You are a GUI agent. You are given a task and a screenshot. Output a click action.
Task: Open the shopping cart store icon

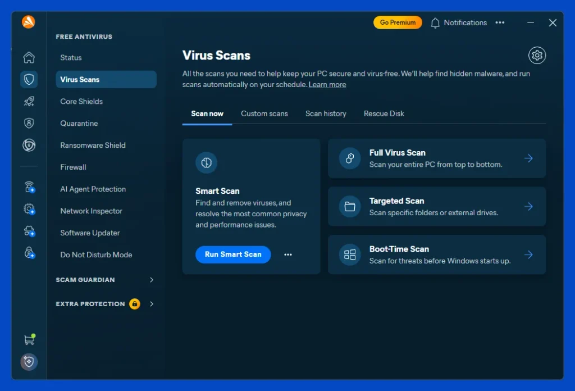click(29, 339)
